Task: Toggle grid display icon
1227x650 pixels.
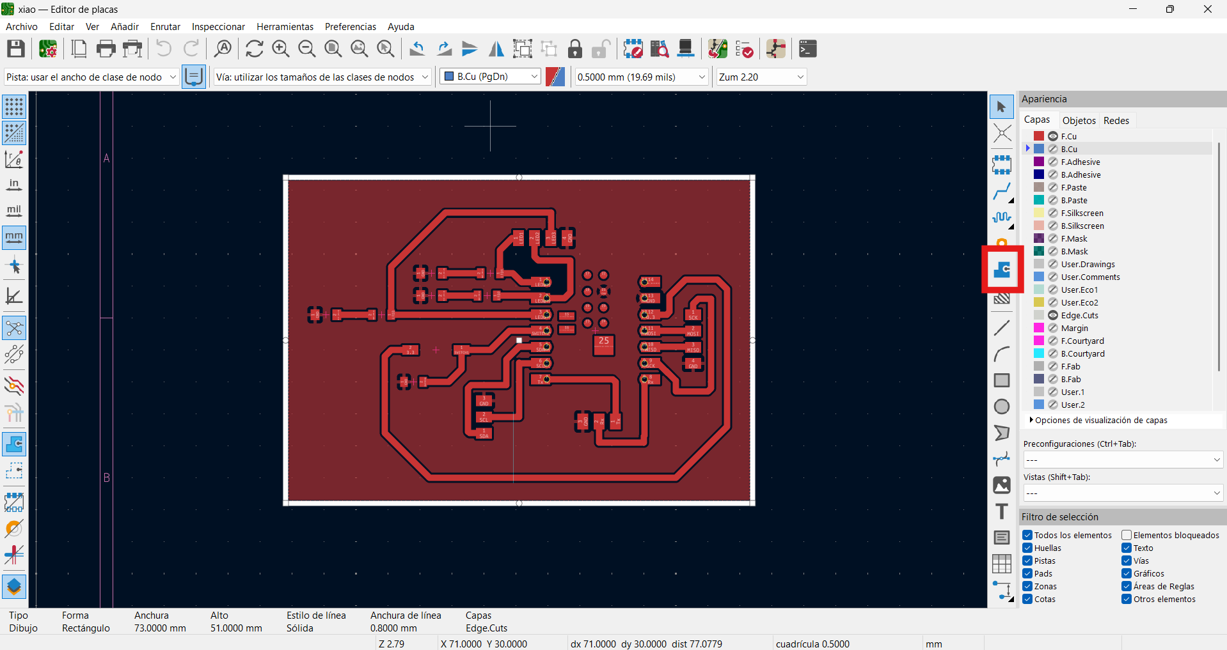Action: (14, 107)
